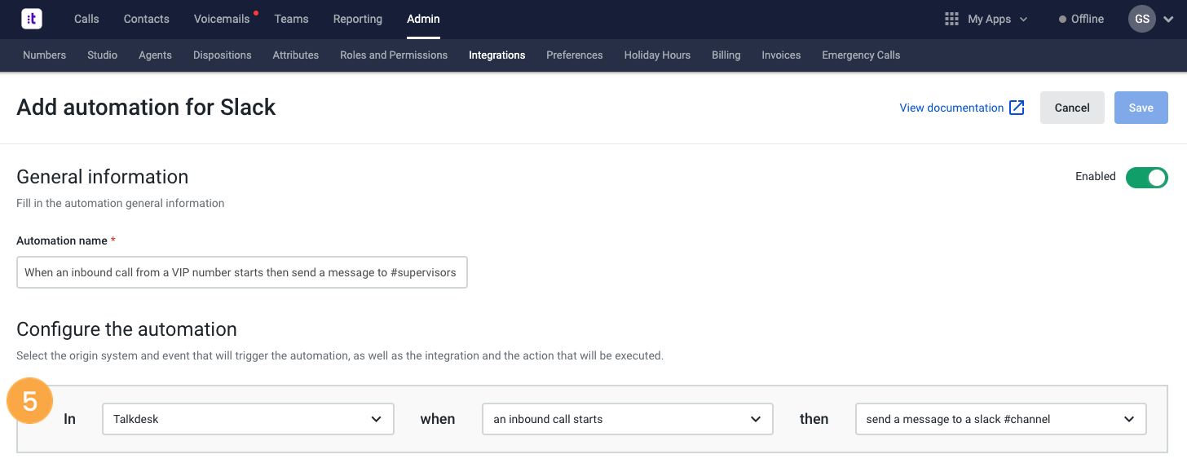Open the Emergency Calls section
This screenshot has height=463, width=1187.
pos(861,55)
